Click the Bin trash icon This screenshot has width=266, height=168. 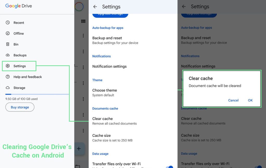(x=8, y=44)
